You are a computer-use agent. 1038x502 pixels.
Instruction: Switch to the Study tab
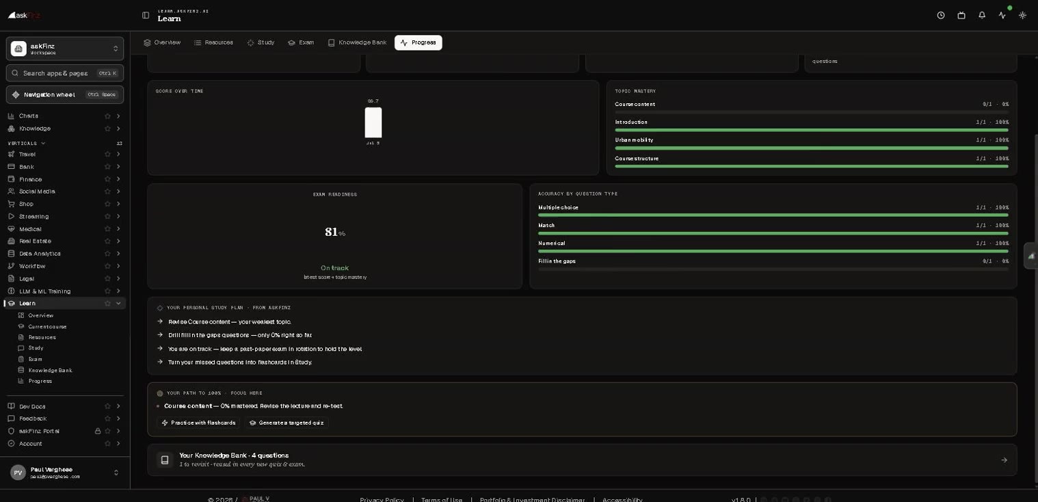point(261,42)
